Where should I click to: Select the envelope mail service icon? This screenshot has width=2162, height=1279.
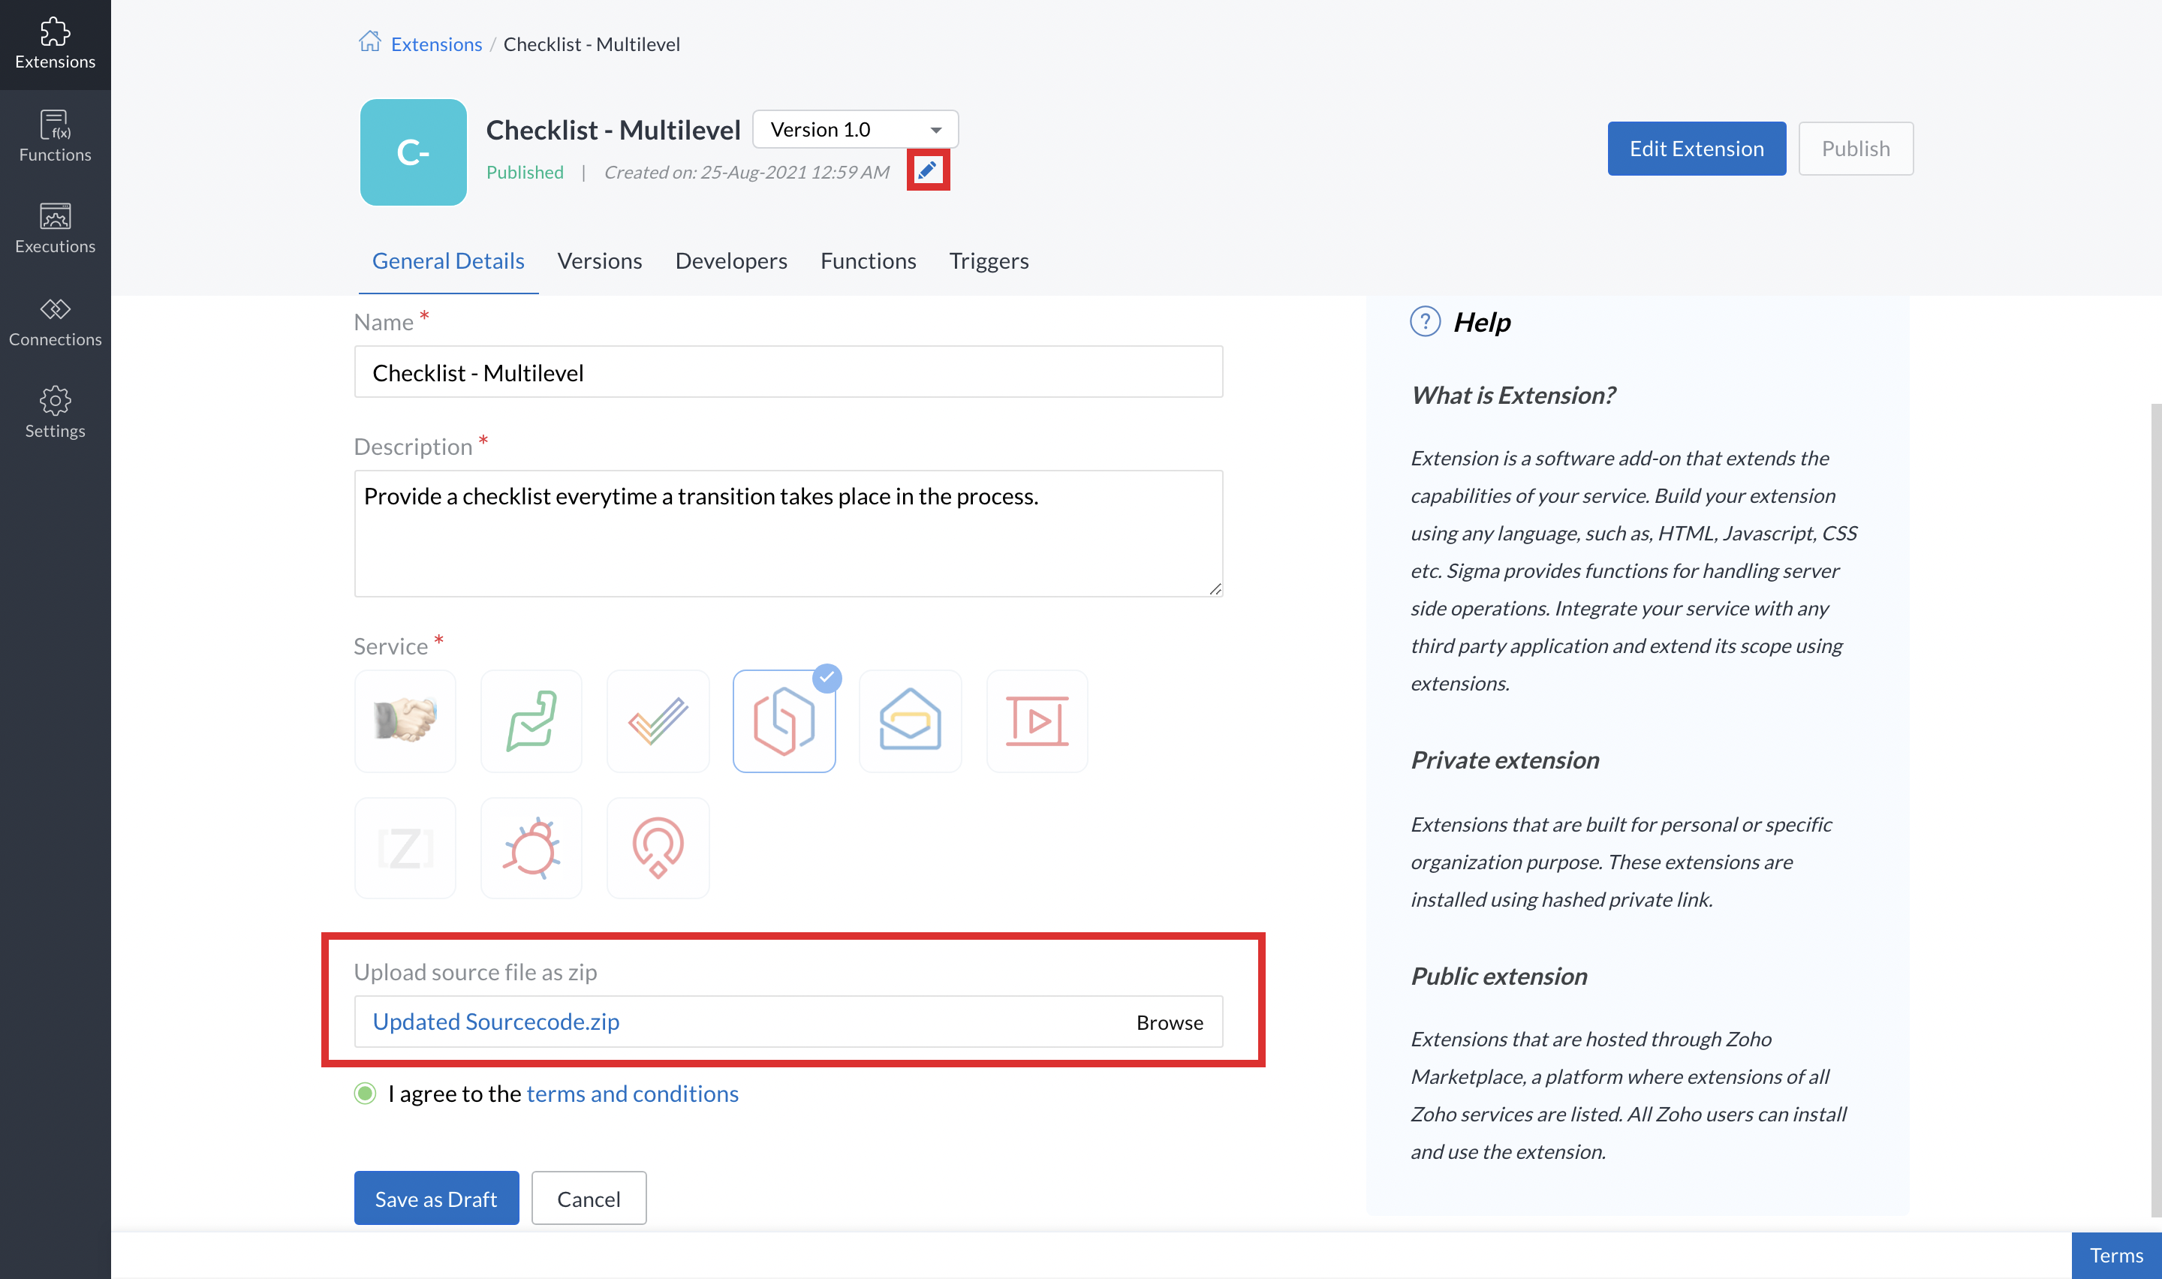[x=910, y=721]
